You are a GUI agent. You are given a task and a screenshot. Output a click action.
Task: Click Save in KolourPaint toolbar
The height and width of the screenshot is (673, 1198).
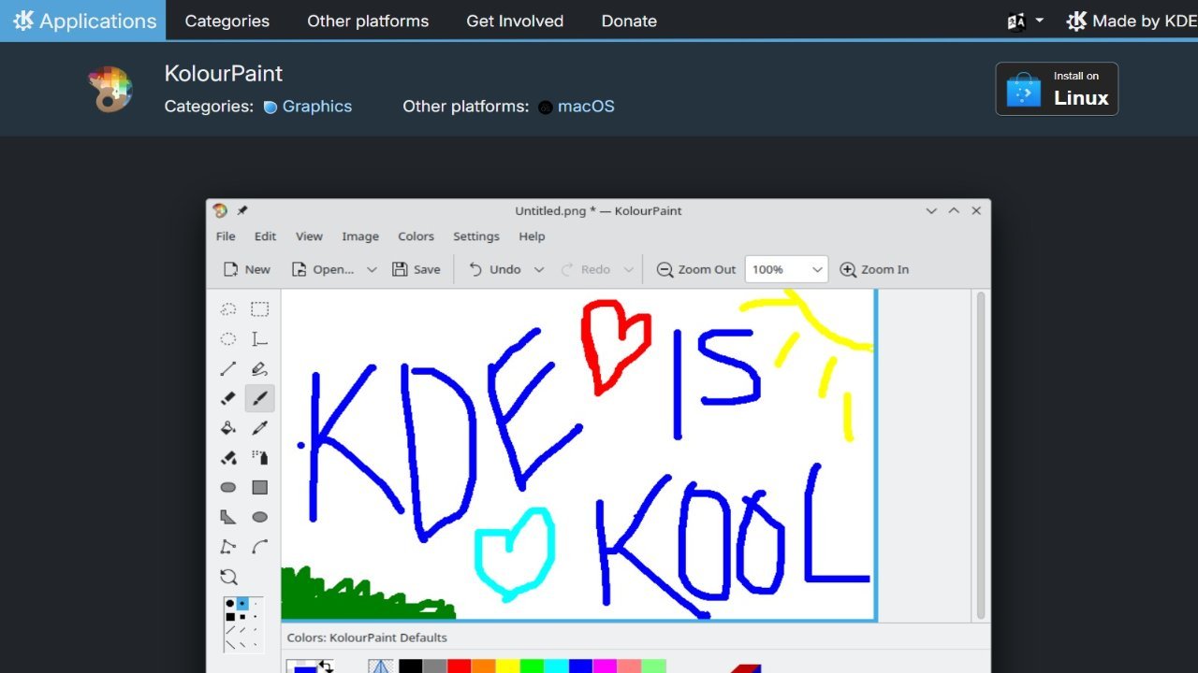pyautogui.click(x=416, y=269)
